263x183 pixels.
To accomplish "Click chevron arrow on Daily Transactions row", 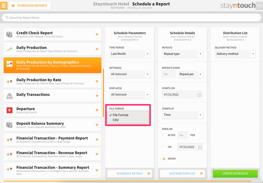I will [x=97, y=96].
